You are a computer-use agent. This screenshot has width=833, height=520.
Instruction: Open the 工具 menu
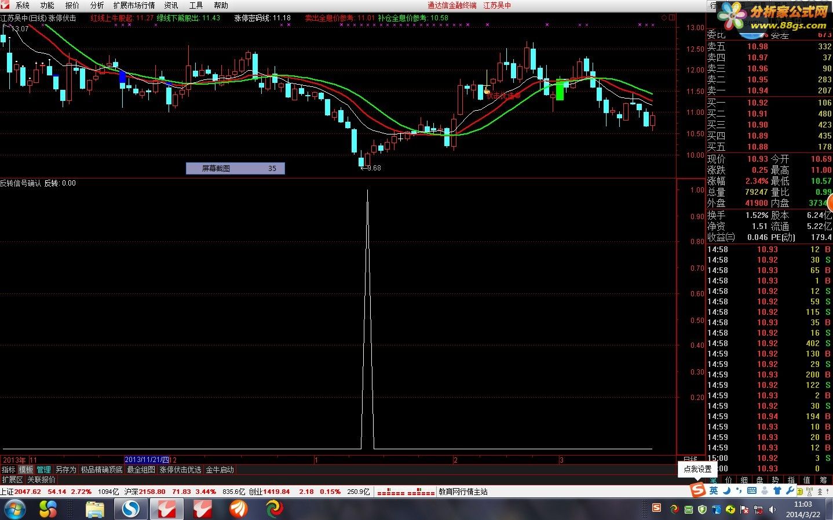(x=196, y=5)
